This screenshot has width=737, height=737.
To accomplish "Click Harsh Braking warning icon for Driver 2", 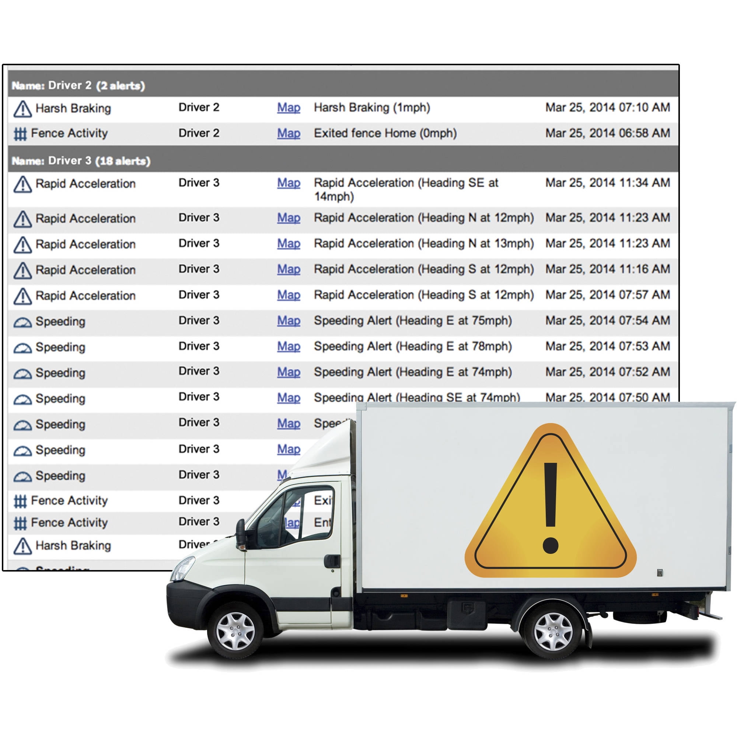I will (x=22, y=109).
